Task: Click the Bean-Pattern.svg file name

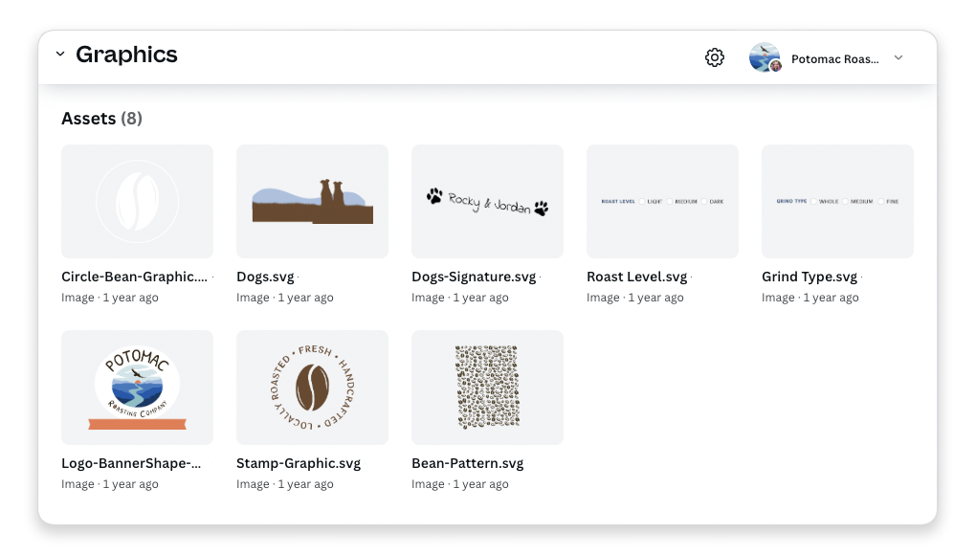Action: click(x=468, y=463)
